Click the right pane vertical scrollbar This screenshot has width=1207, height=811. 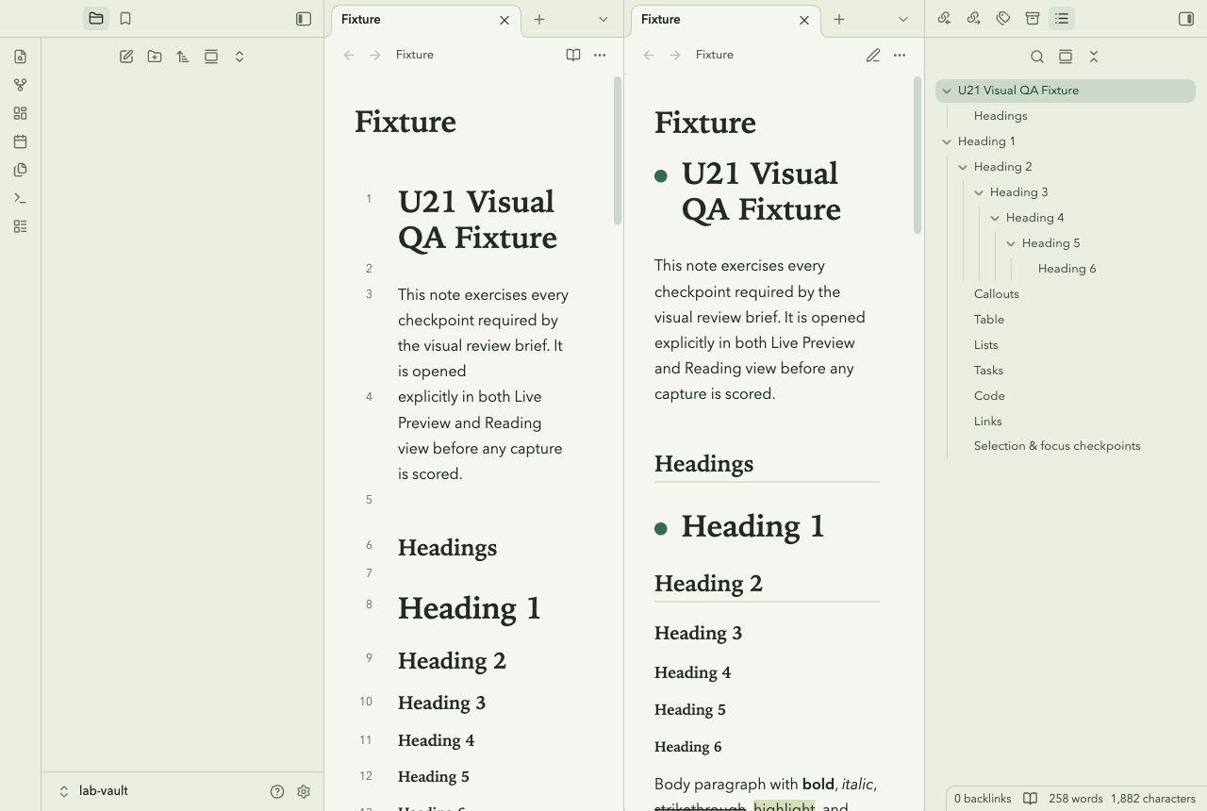(x=918, y=156)
